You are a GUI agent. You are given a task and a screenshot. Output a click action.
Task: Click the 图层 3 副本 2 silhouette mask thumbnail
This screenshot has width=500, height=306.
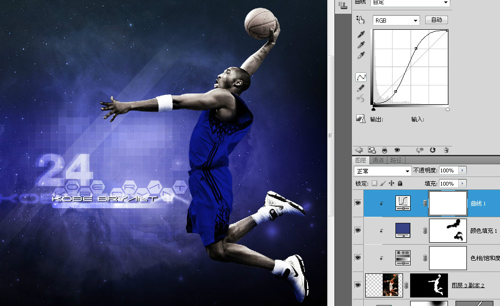429,285
